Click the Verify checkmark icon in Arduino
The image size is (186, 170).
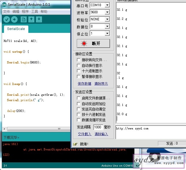click(x=7, y=19)
